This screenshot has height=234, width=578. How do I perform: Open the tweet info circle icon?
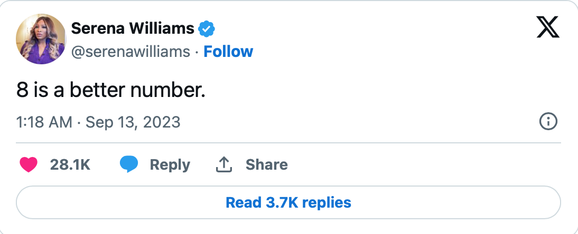(x=548, y=122)
